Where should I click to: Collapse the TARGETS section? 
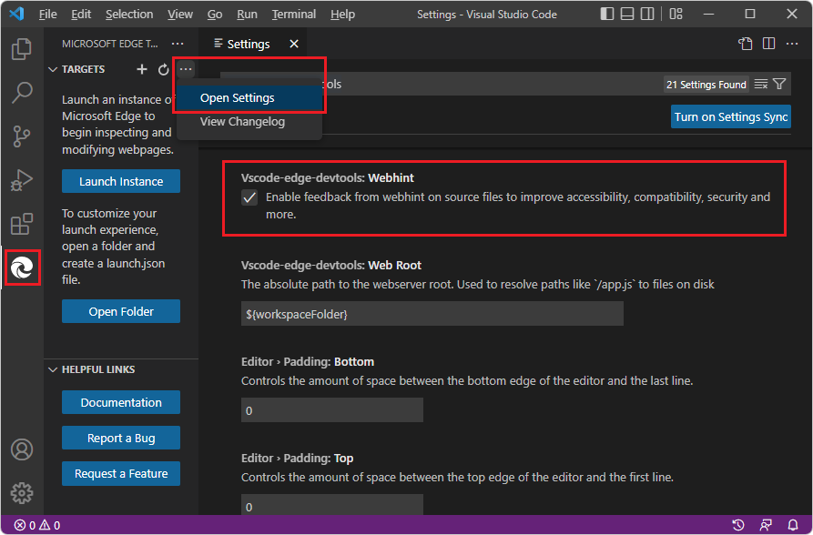click(x=53, y=69)
